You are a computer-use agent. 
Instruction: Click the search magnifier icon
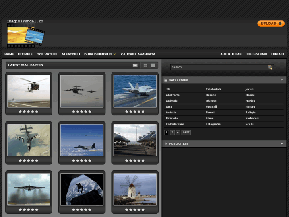(x=270, y=67)
